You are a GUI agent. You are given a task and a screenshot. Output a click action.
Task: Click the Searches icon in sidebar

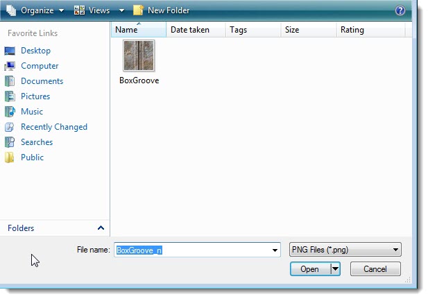coord(10,142)
